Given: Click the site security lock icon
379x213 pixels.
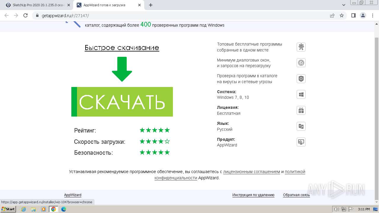Looking at the screenshot, I should click(37, 16).
